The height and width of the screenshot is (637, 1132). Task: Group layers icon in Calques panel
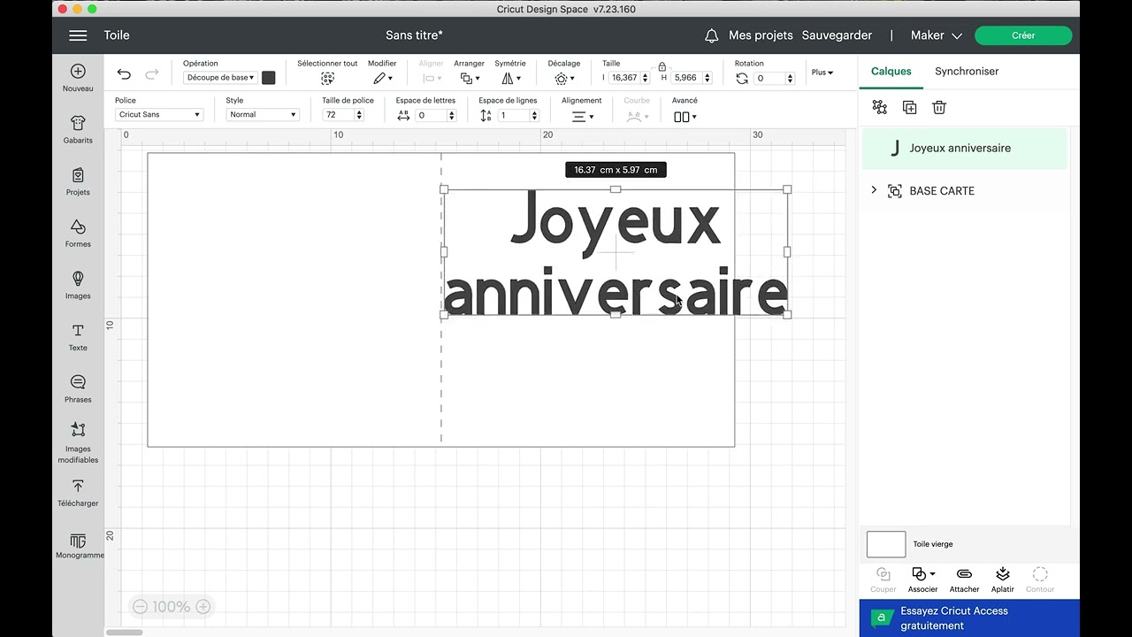[879, 107]
